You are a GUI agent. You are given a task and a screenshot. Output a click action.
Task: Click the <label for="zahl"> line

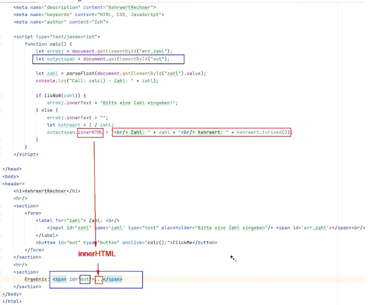coord(77,220)
